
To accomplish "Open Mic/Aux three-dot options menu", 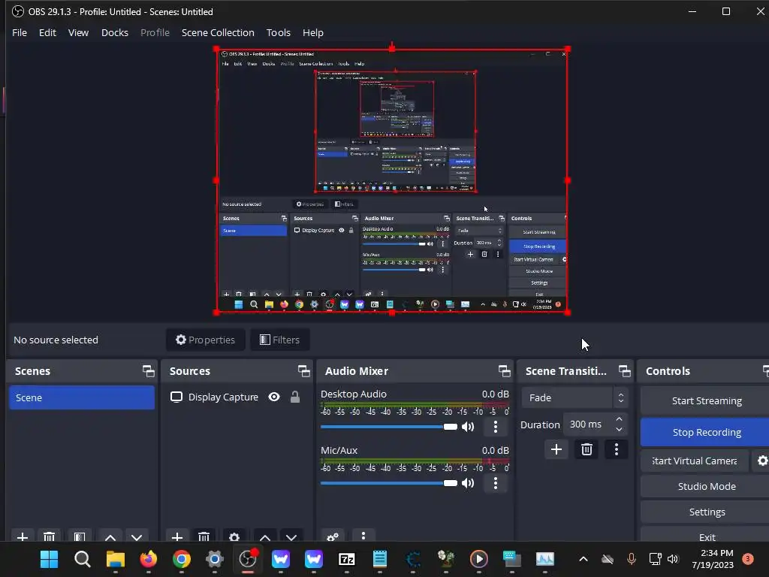I will click(x=496, y=483).
